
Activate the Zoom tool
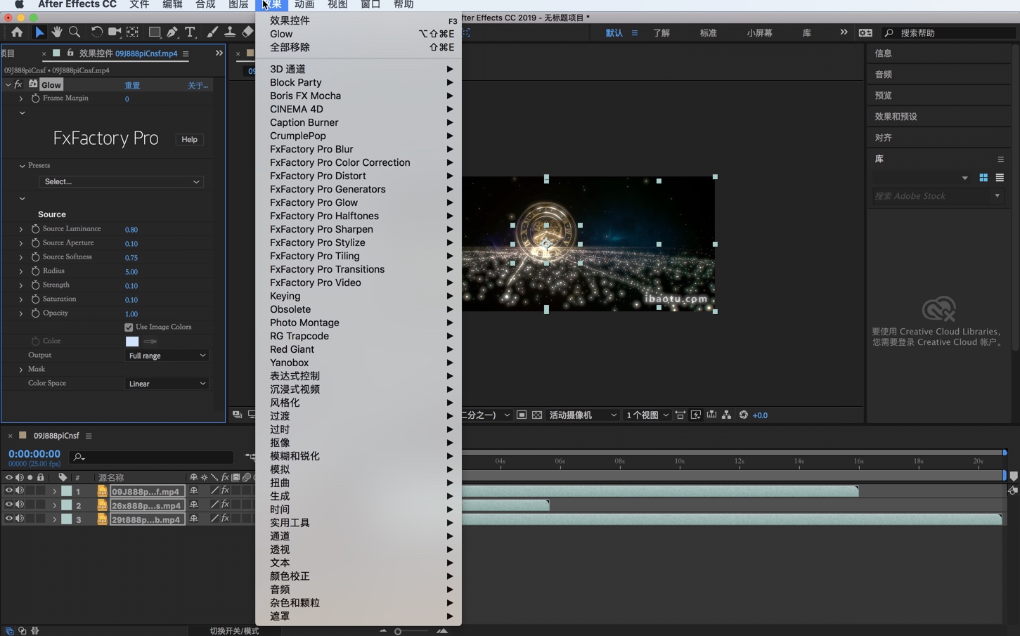[x=74, y=32]
